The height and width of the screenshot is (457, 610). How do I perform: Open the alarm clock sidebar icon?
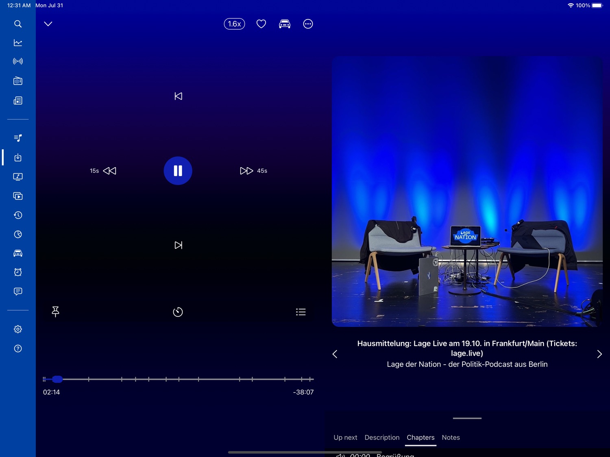(x=18, y=272)
